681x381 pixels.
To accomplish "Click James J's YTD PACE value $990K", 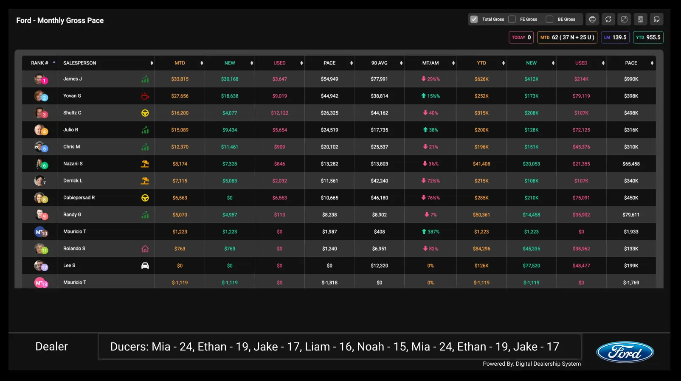I will point(631,79).
